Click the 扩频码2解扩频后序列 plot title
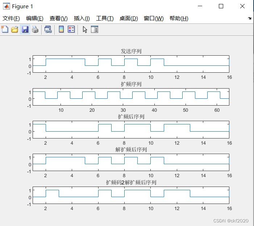 (x=131, y=183)
